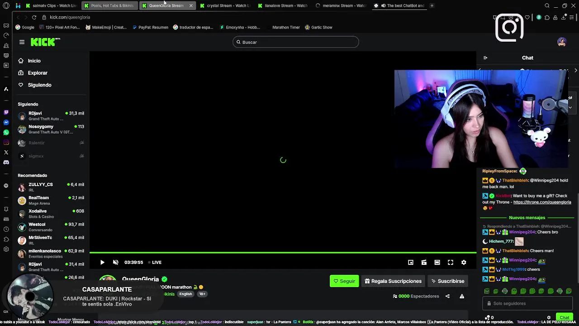This screenshot has width=579, height=326.
Task: Switch to salmatv Clips tab
Action: (51, 5)
